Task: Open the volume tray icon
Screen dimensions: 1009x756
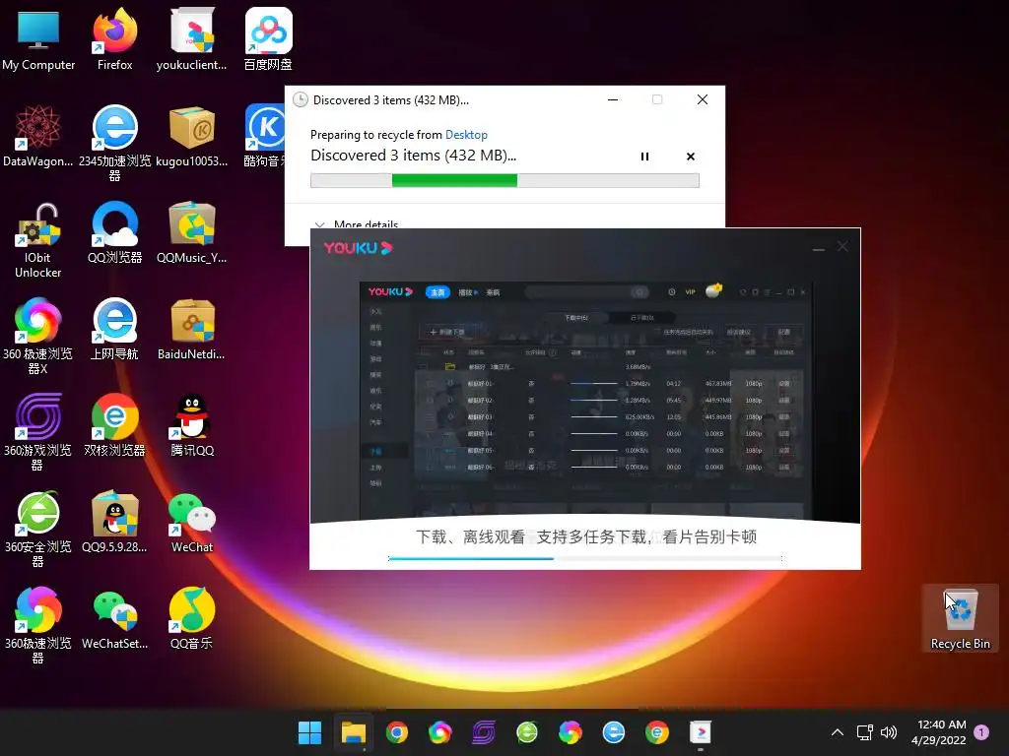Action: (x=889, y=732)
